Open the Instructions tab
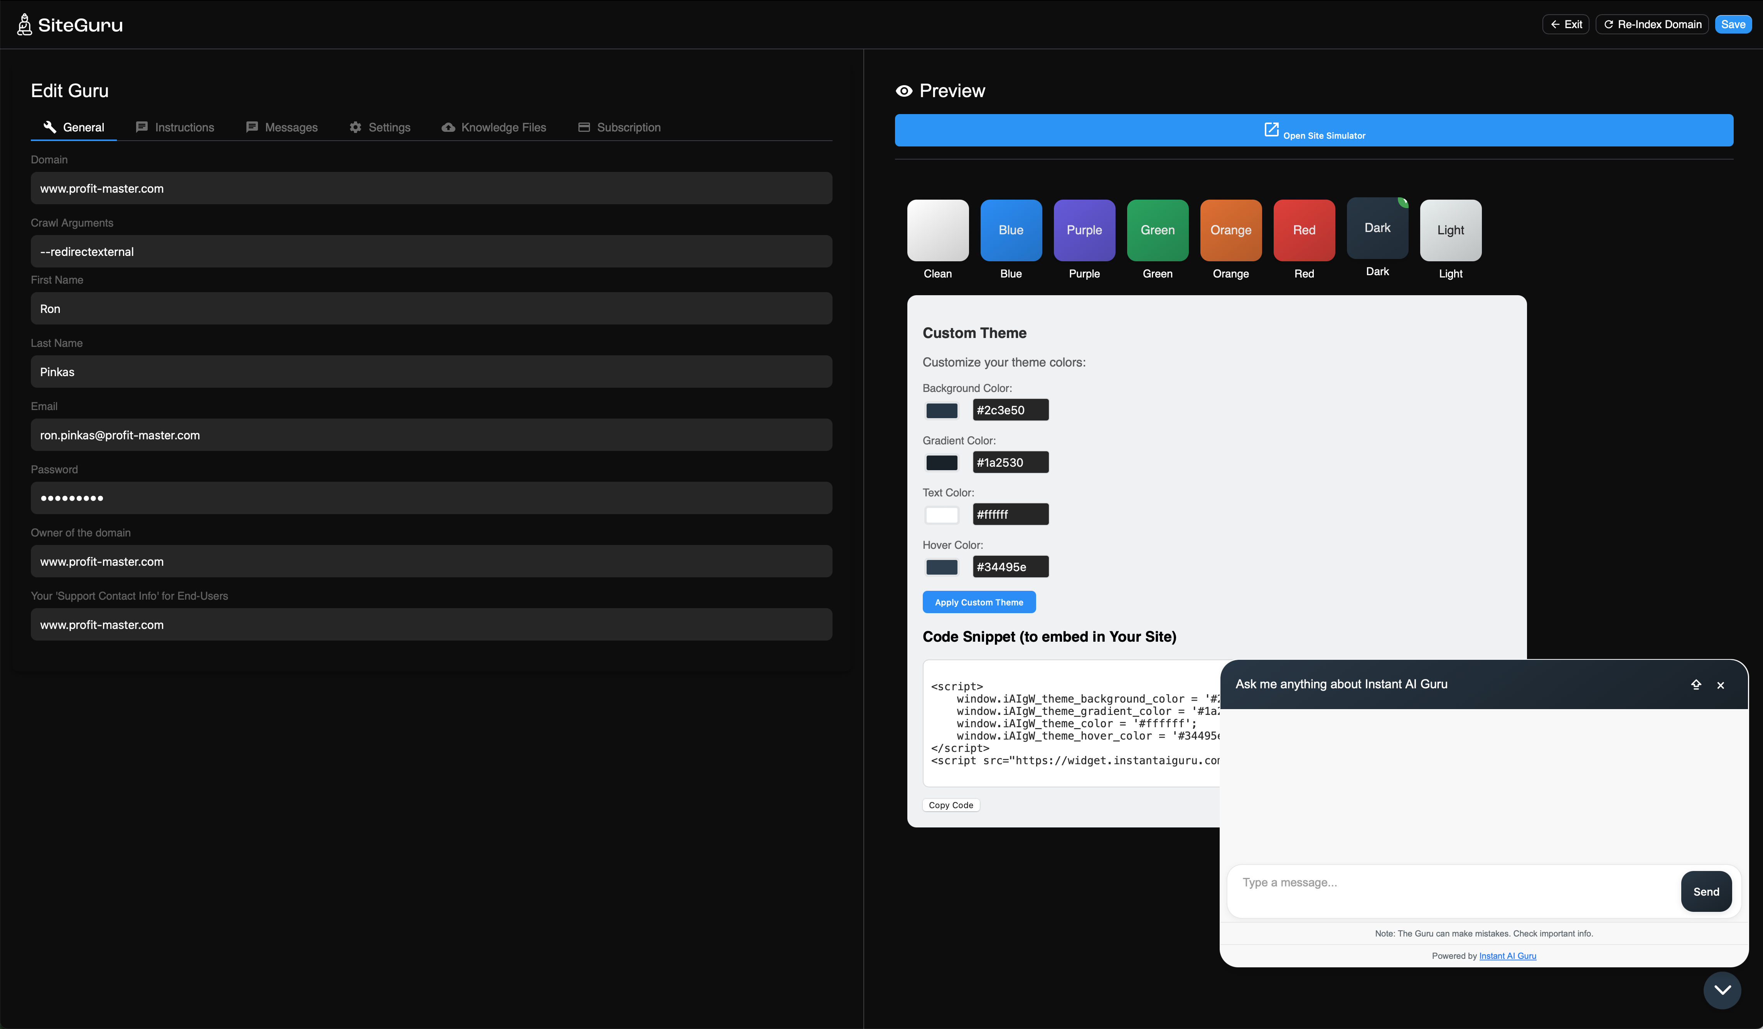Screen dimensions: 1763x1029 point(175,127)
